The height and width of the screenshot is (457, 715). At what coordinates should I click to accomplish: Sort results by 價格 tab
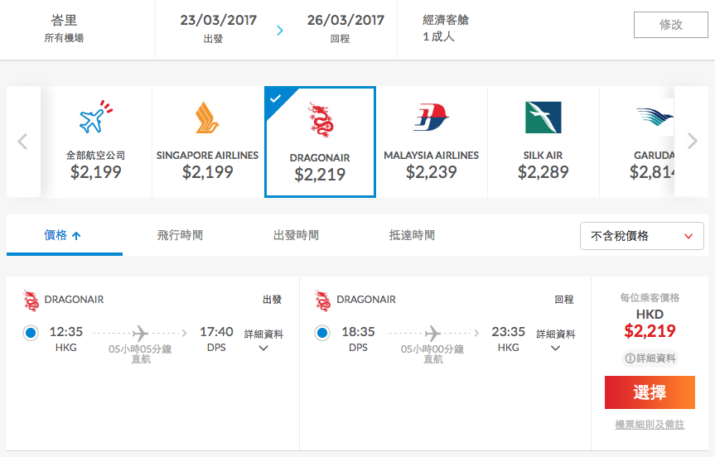65,235
